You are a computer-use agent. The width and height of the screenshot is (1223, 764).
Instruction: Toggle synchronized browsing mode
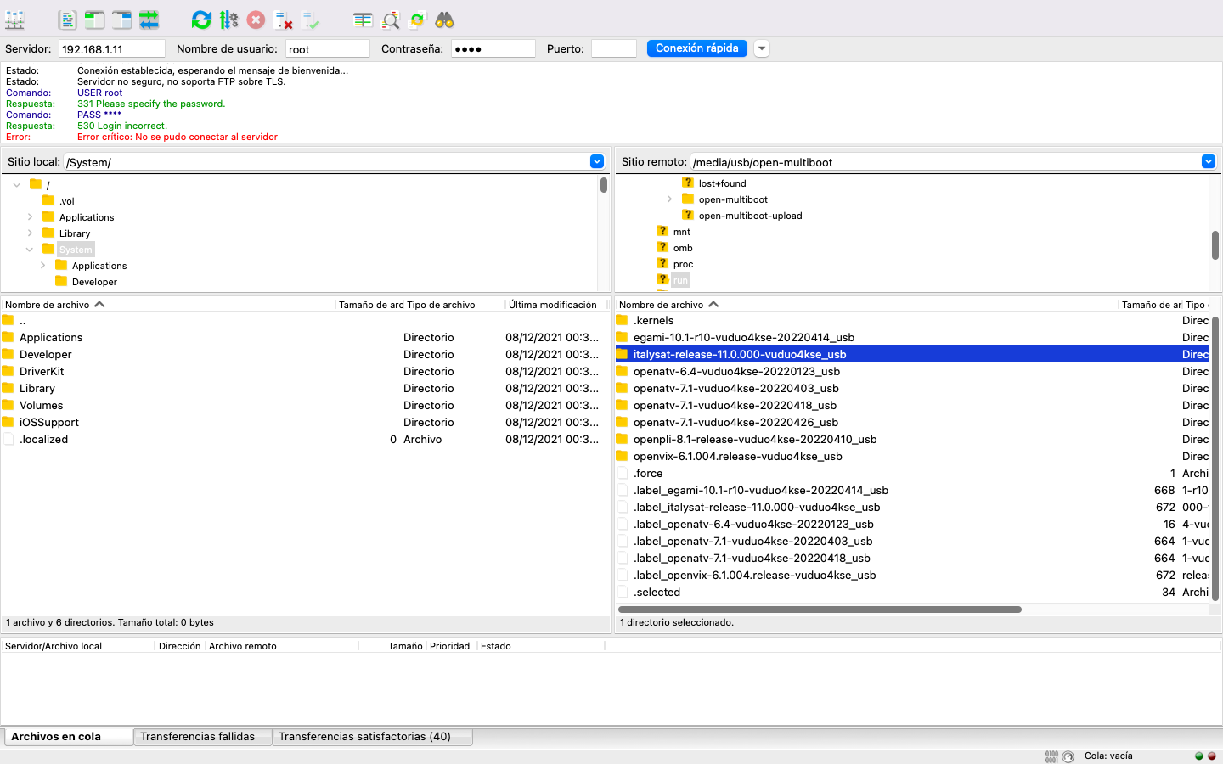tap(417, 20)
